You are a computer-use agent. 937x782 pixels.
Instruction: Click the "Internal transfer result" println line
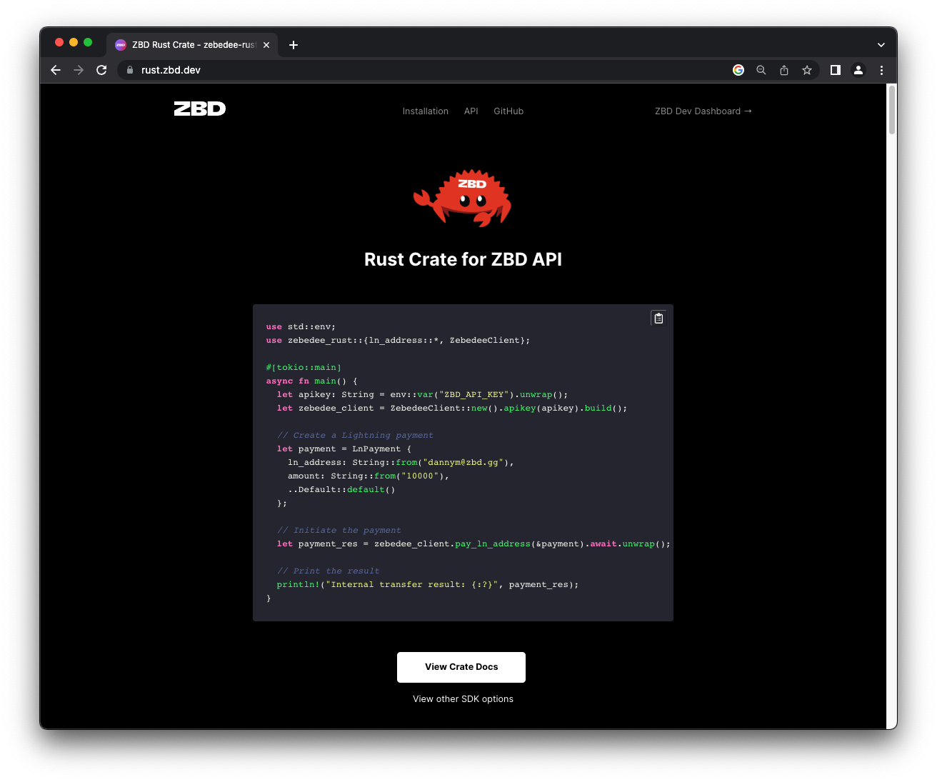click(428, 585)
